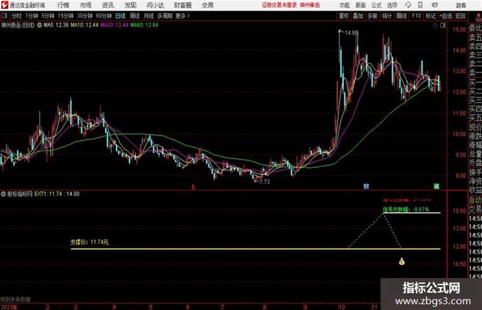This screenshot has width=482, height=310.
Task: Open the 版面 menu
Action: coord(360,5)
